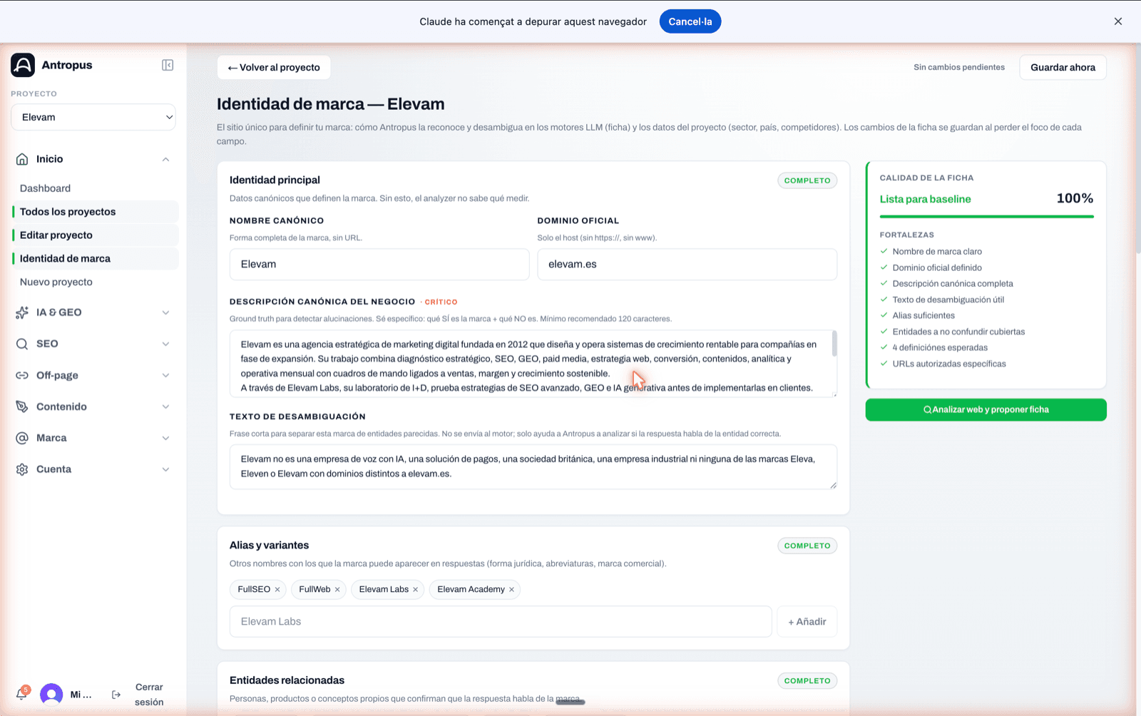Expand the SEO section chevron
The width and height of the screenshot is (1141, 716).
click(165, 344)
